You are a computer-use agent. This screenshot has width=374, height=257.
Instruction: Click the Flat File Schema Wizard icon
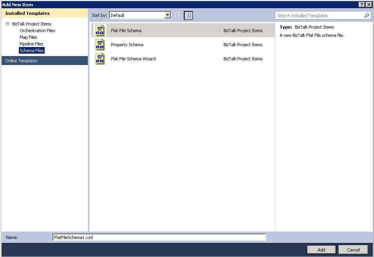point(100,59)
